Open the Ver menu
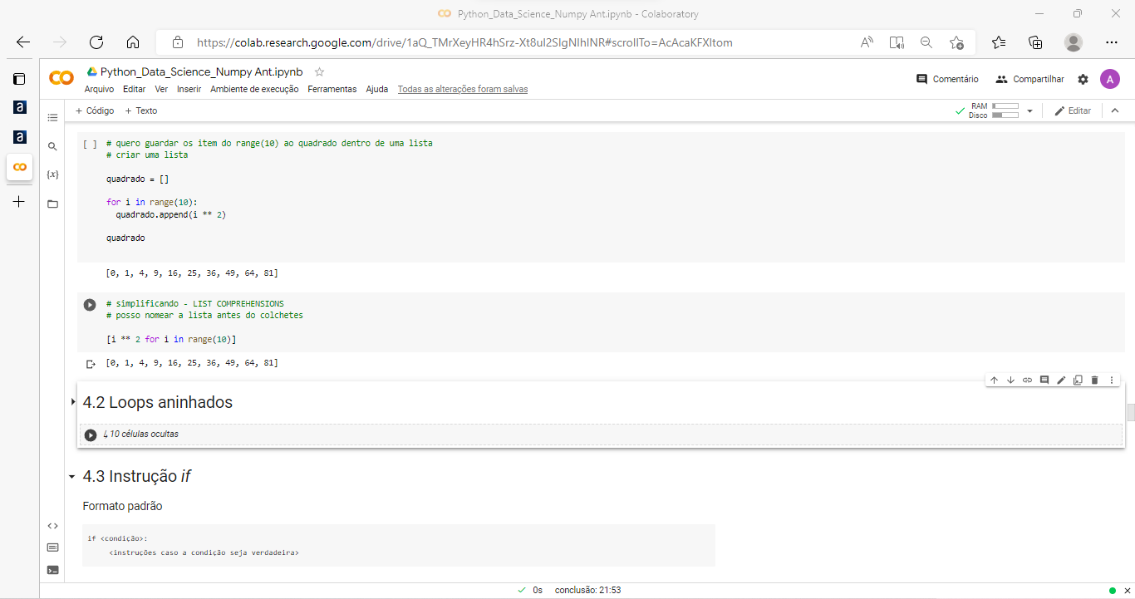 coord(161,89)
